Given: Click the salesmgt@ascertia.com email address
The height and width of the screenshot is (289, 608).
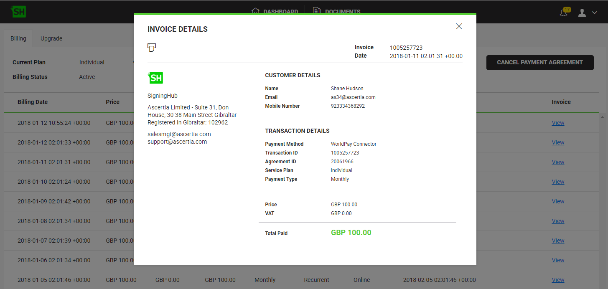Looking at the screenshot, I should tap(179, 134).
